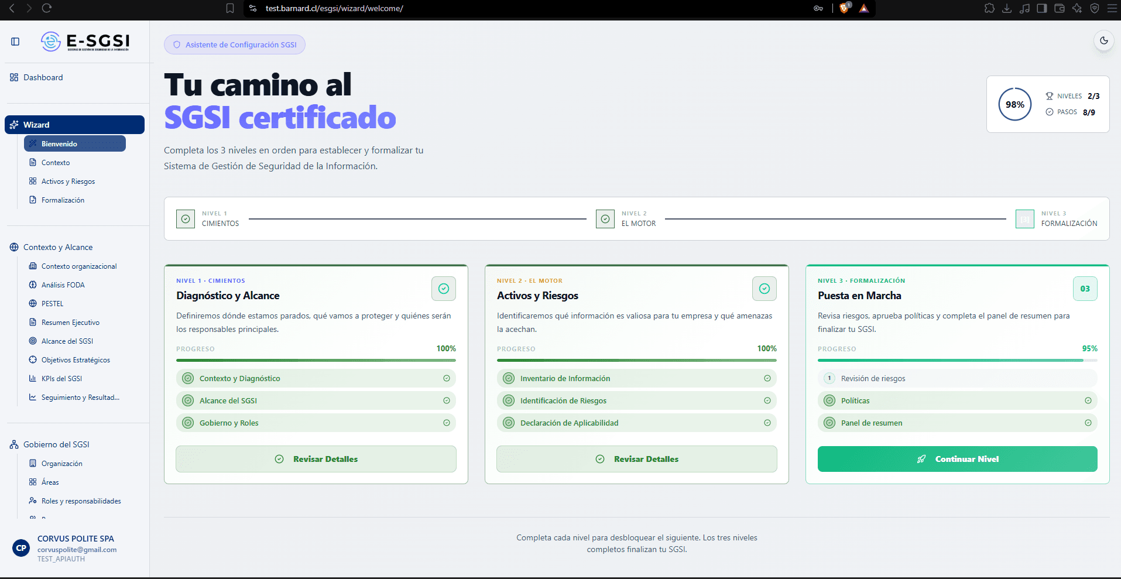Open the pending Revisión de riesgos step
Image resolution: width=1121 pixels, height=579 pixels.
pyautogui.click(x=958, y=378)
